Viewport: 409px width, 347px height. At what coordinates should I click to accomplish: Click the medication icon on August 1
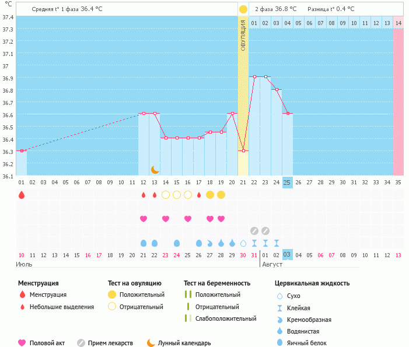265,230
